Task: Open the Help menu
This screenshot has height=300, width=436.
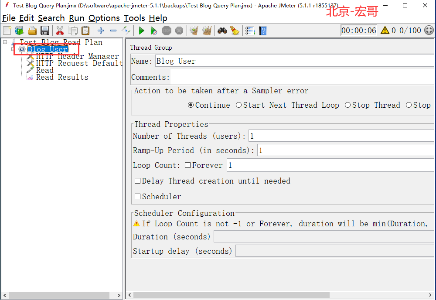Action: coord(158,18)
